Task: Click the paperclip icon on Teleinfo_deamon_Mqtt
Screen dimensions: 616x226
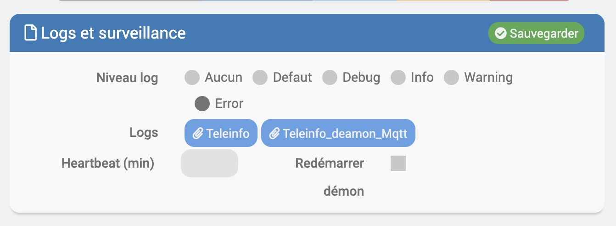Action: [x=274, y=134]
